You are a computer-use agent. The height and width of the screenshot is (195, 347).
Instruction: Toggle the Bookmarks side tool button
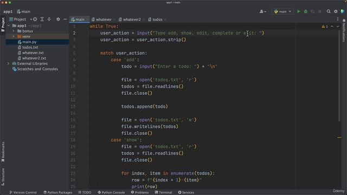click(x=3, y=152)
